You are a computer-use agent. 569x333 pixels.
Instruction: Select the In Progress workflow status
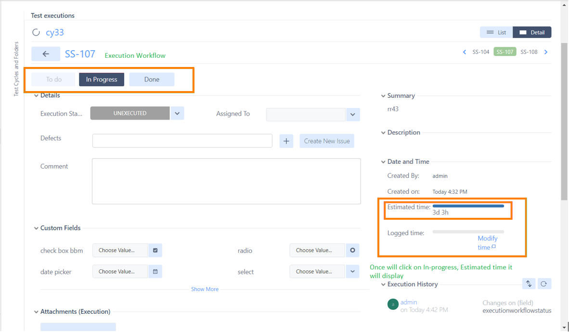point(102,79)
